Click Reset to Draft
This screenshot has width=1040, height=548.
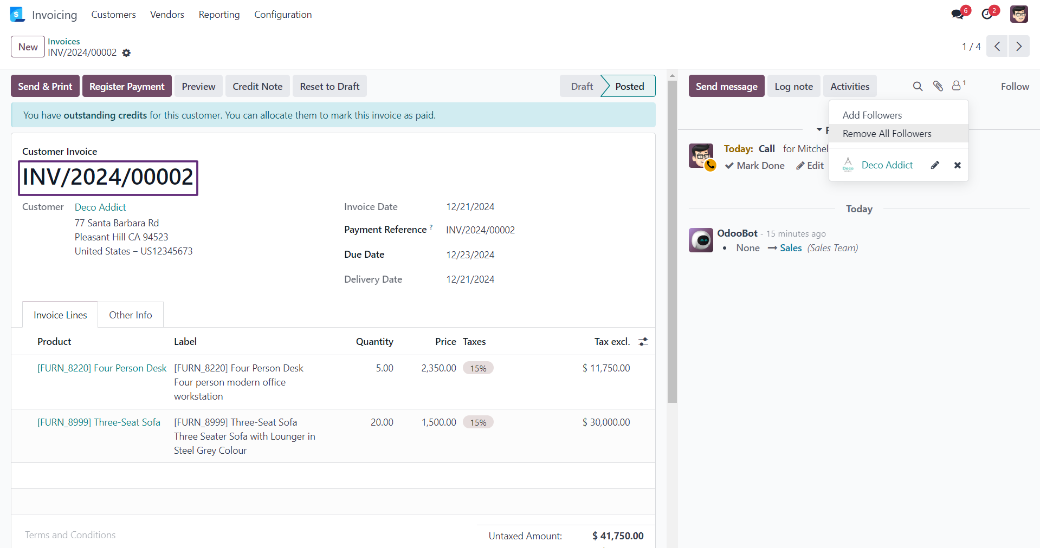(330, 86)
